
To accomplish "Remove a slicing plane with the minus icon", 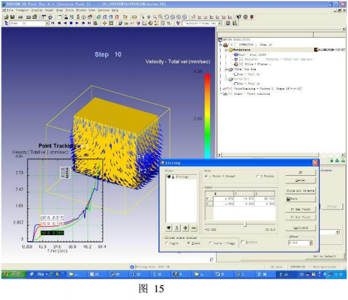I will point(194,227).
